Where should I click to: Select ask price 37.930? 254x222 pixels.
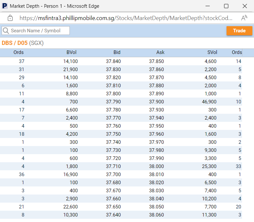point(156,110)
